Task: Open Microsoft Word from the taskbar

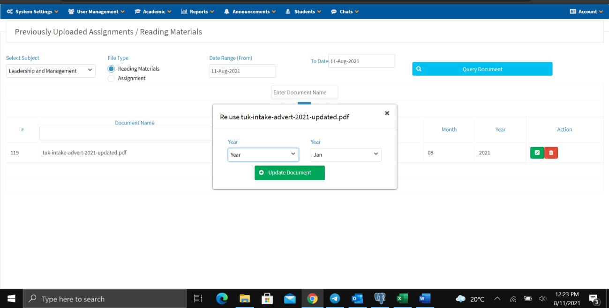Action: coord(424,299)
